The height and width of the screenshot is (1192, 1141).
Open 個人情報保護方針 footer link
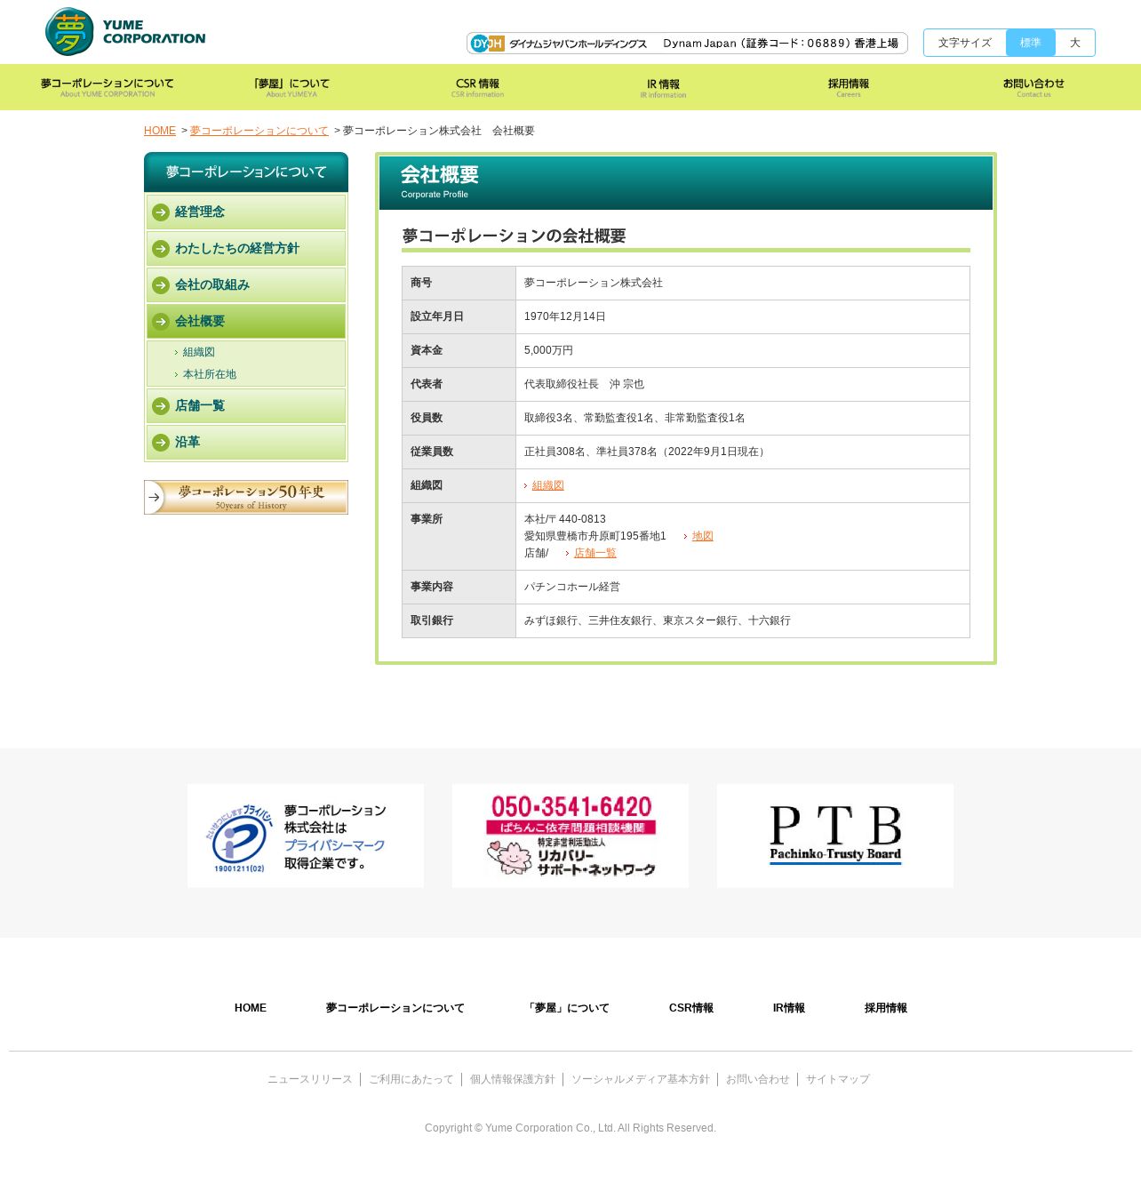click(513, 1079)
